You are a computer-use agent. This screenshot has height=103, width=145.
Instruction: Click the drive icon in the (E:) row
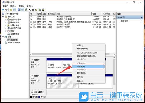31,27
